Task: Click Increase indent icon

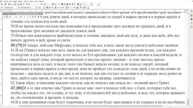Action: (x=74, y=7)
